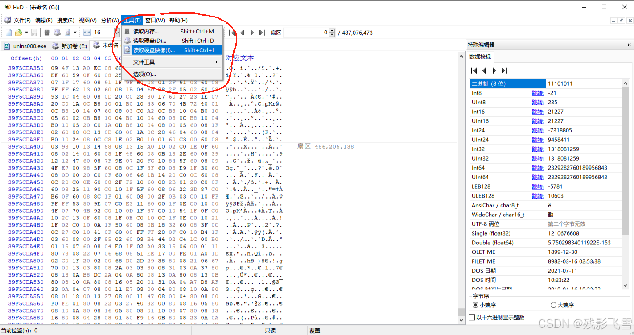Click 跳转 link for Int8 row
Viewport: 634px width, 335px height.
coord(538,93)
